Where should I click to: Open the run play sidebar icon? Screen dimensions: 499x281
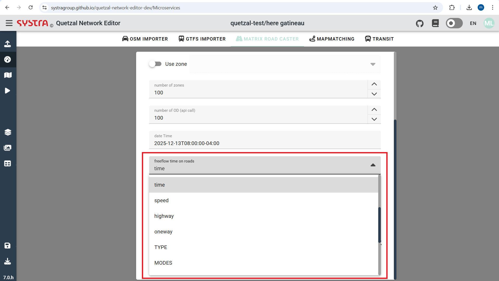[x=8, y=91]
